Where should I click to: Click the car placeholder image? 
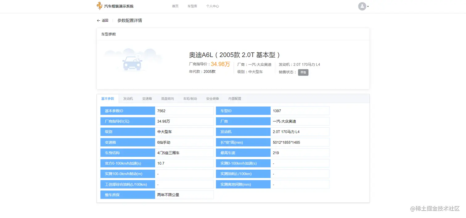pos(133,60)
